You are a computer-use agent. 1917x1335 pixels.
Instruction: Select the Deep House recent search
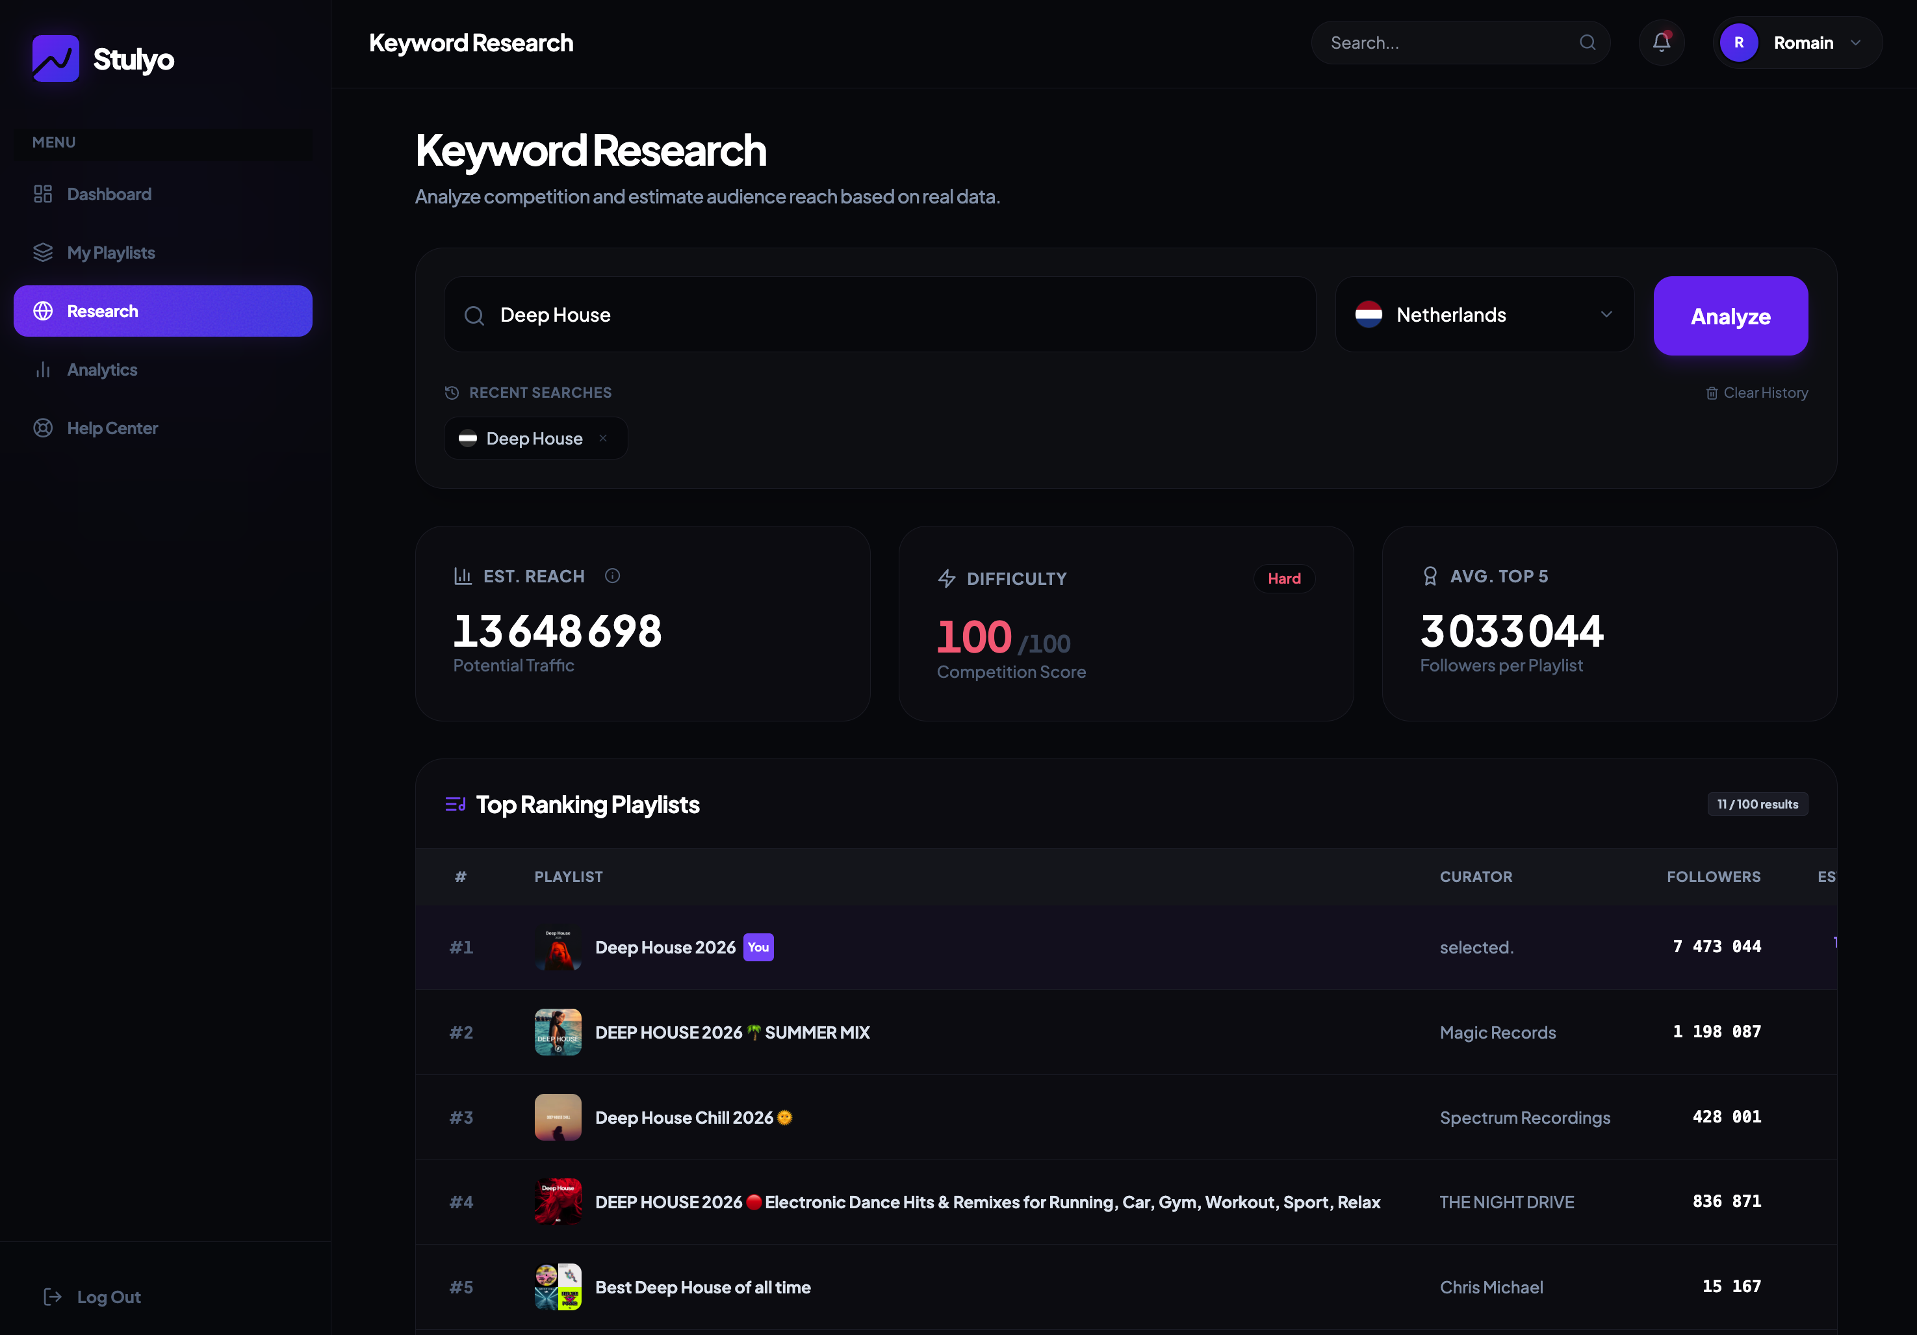tap(533, 438)
